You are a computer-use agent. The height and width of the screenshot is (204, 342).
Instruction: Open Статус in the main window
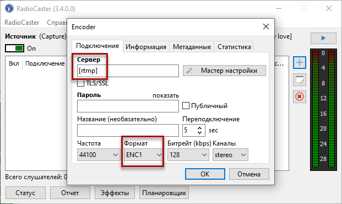click(x=25, y=193)
